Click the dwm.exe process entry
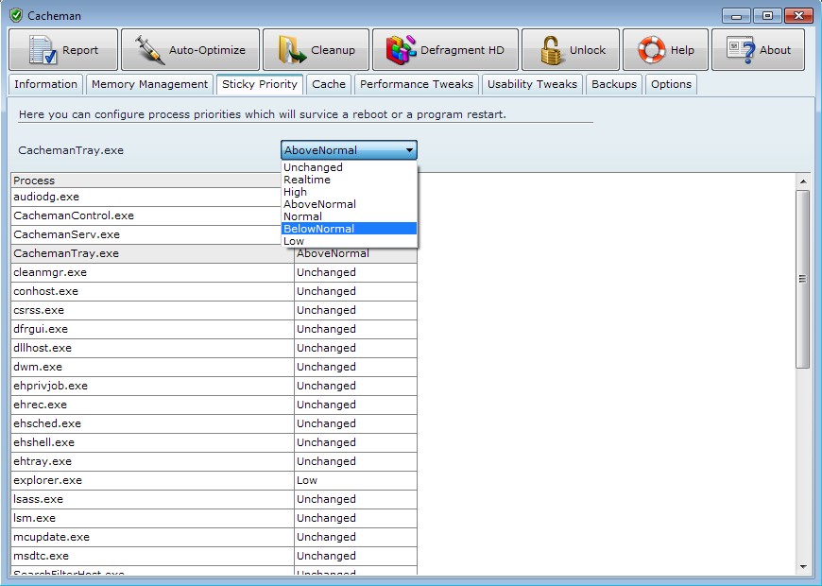 click(x=152, y=367)
